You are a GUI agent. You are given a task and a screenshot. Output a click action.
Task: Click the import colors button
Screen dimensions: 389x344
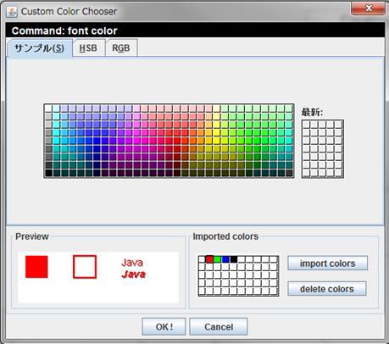[x=328, y=264]
